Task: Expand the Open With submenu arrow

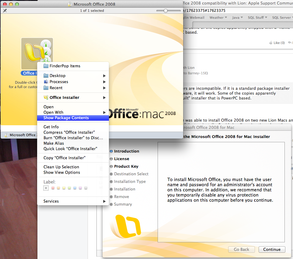Action: click(x=104, y=113)
